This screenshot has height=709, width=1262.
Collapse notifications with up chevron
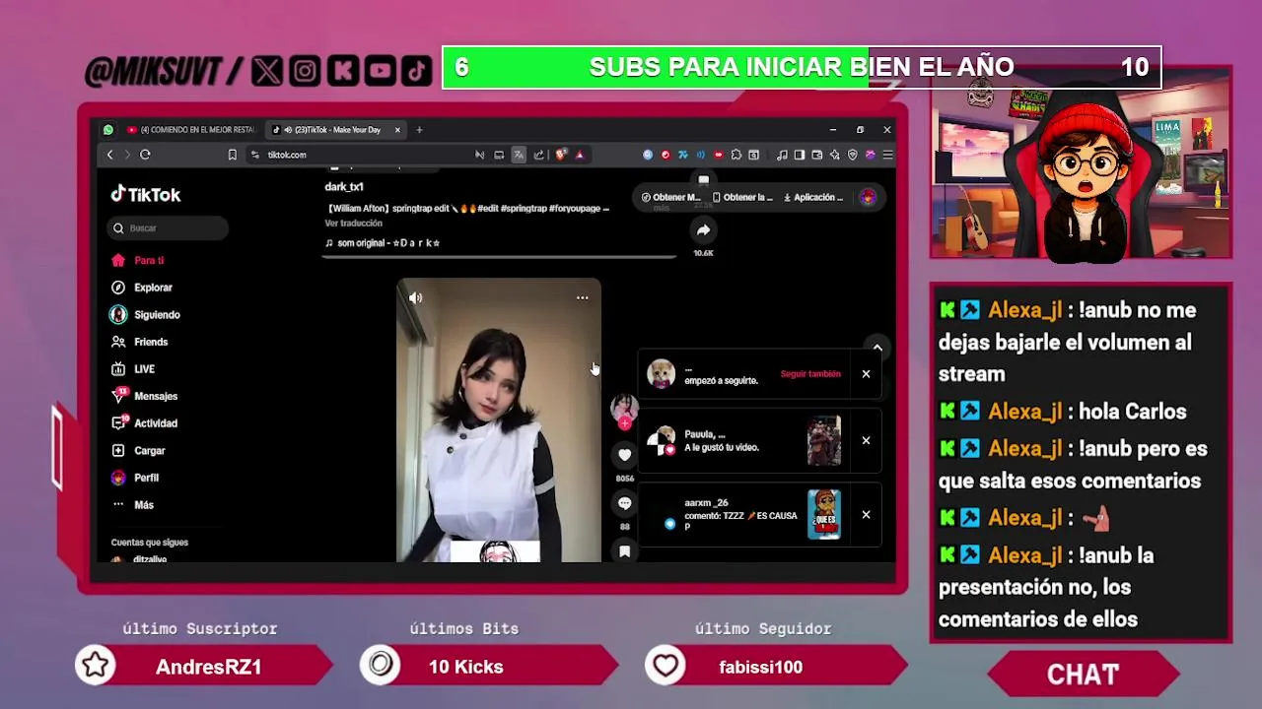coord(876,348)
